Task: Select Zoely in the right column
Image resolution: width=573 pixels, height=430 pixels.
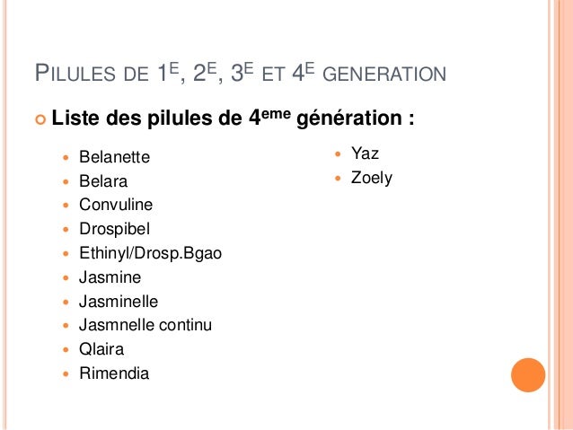Action: pyautogui.click(x=371, y=178)
